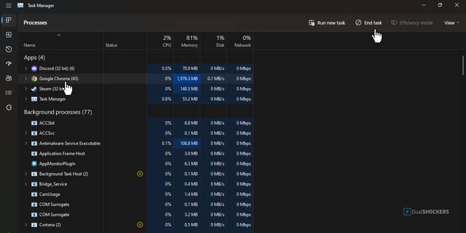Screen dimensions: 466x233
Task: Open the Details sidebar icon
Action: tap(8, 93)
